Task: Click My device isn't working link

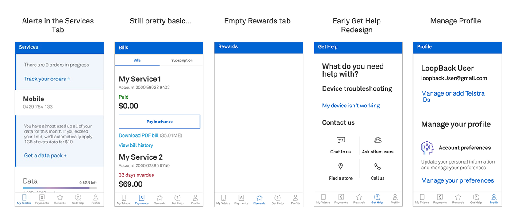Action: pyautogui.click(x=351, y=106)
